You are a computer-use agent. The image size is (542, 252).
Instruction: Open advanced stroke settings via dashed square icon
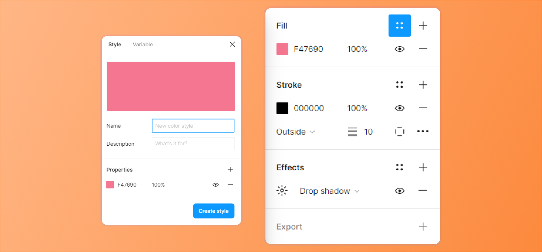point(399,131)
